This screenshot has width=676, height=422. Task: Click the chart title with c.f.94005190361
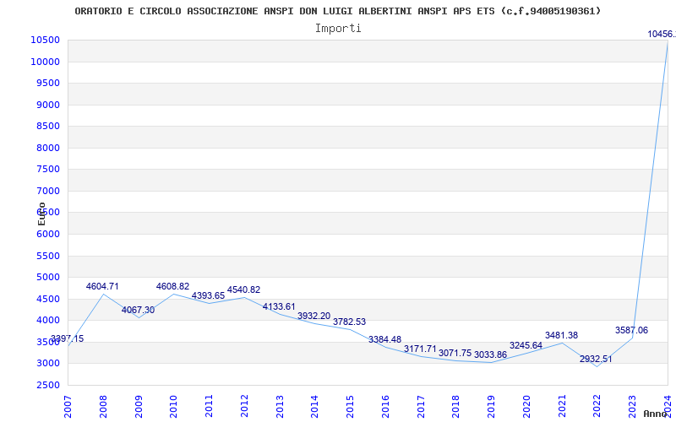[x=337, y=11]
